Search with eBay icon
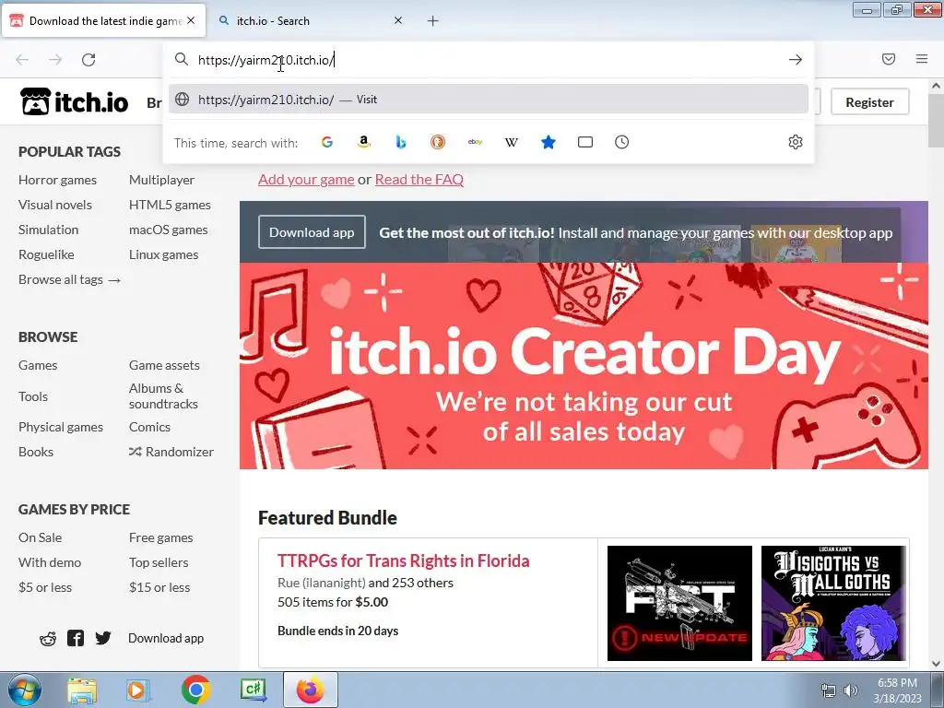Screen dimensions: 944x708 (475, 142)
